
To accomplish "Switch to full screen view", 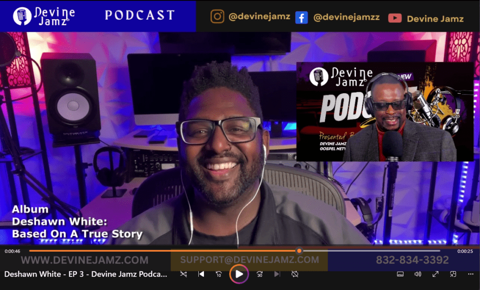I will (435, 274).
